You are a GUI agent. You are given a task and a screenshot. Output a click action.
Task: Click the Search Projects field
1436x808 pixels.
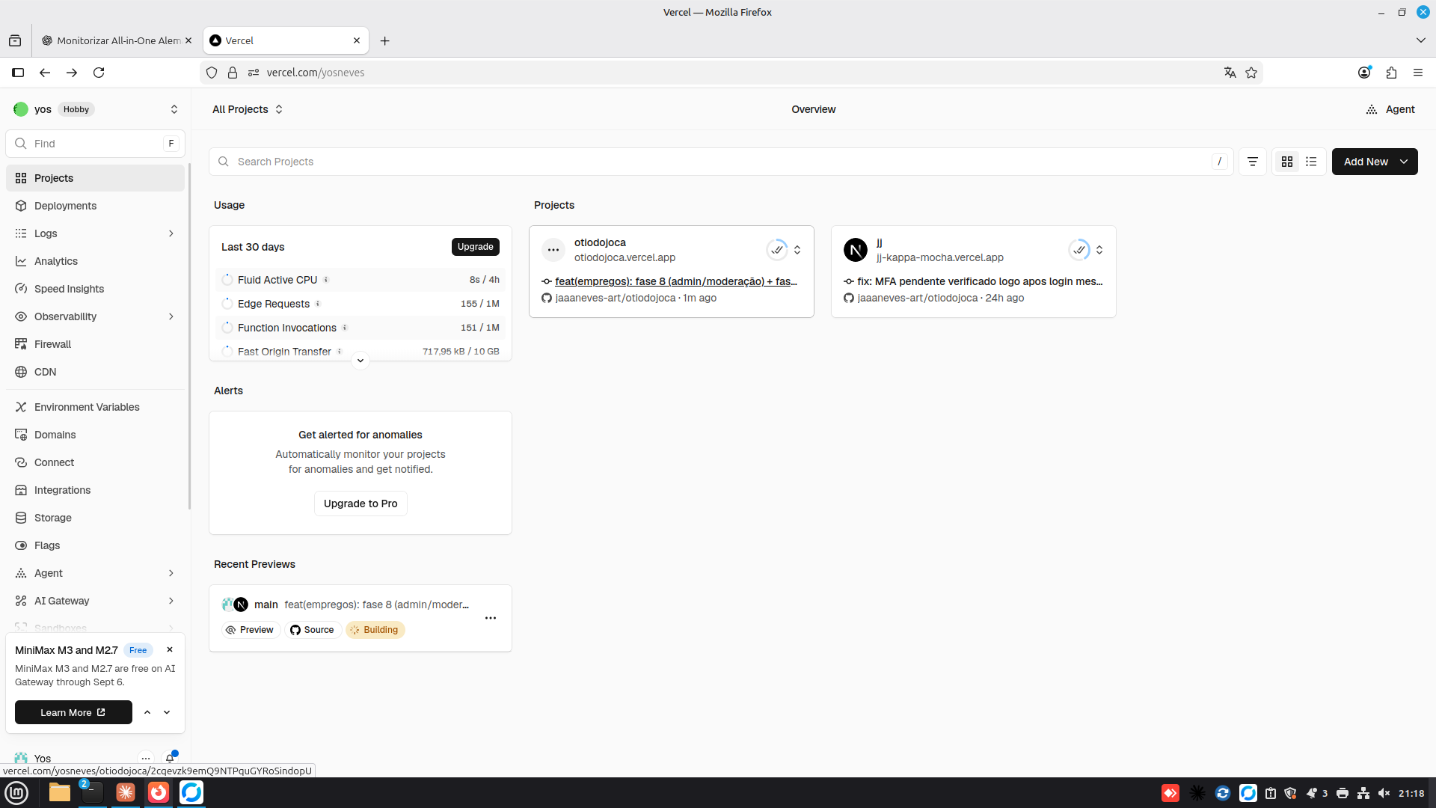[x=721, y=162]
